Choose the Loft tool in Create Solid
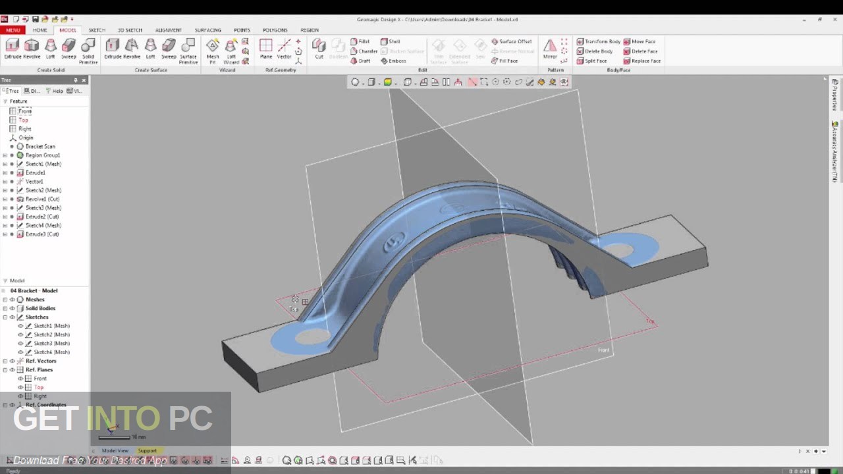843x474 pixels. pyautogui.click(x=50, y=49)
